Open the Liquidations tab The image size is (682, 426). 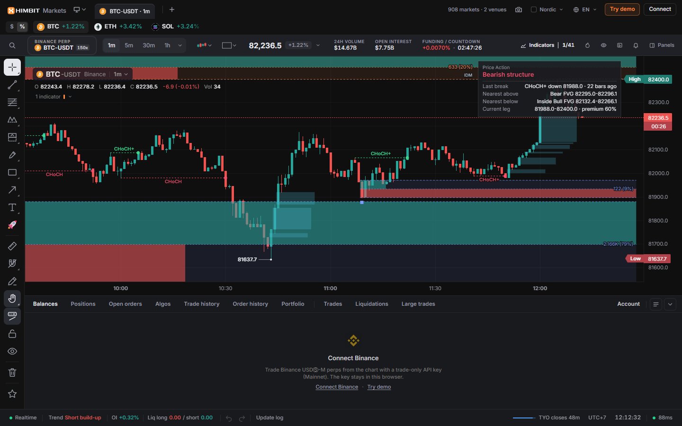point(372,304)
